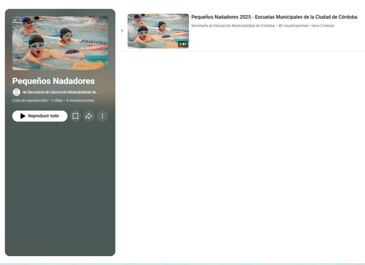Click the Reproducir todo button label
Screen dimensions: 365x265
tap(43, 116)
